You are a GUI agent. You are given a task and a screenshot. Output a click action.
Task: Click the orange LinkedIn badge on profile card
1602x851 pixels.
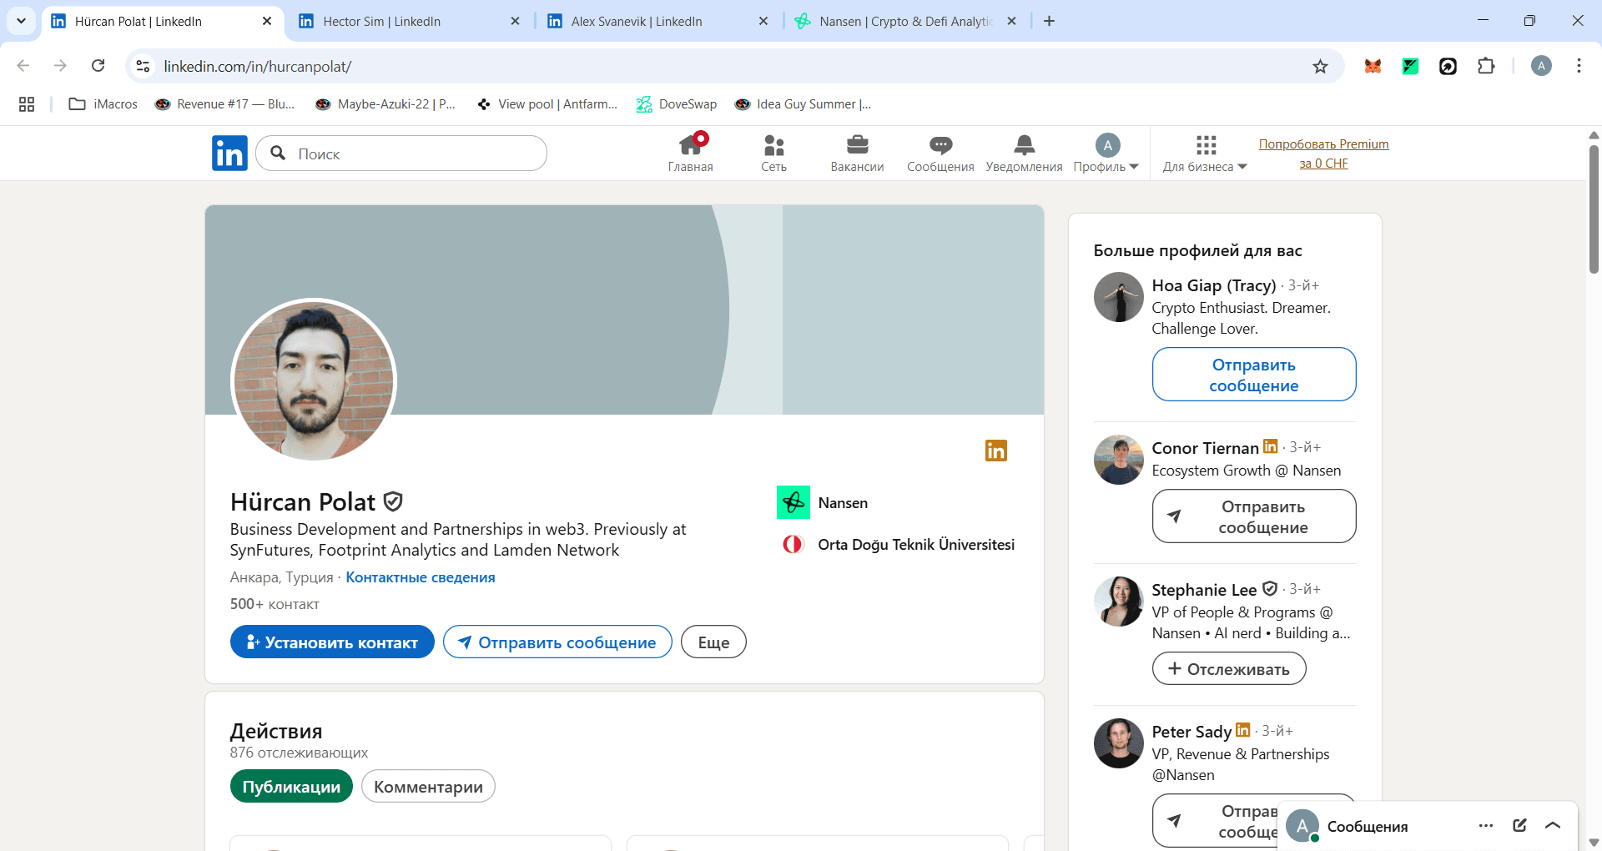tap(996, 451)
